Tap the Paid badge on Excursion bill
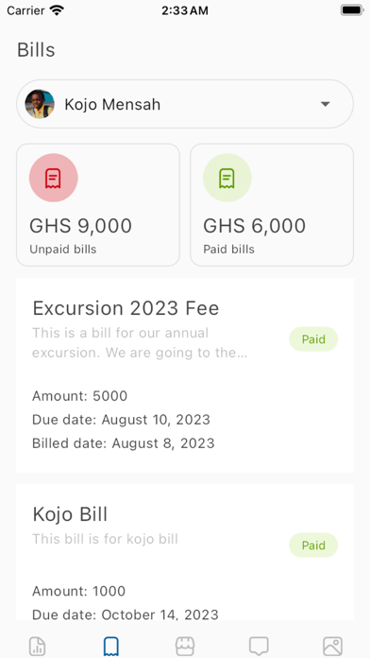Image resolution: width=370 pixels, height=658 pixels. tap(313, 339)
